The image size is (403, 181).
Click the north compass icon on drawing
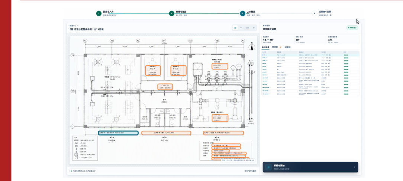252,47
